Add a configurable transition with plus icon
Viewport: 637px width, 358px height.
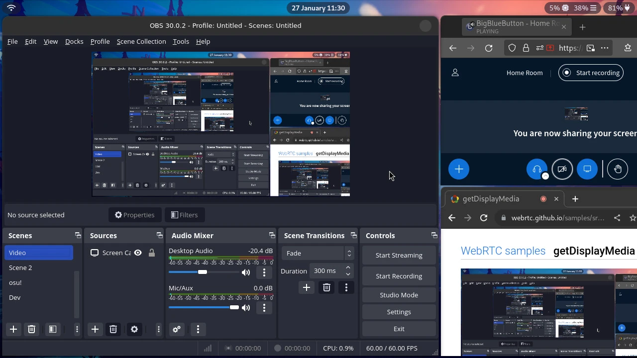pyautogui.click(x=307, y=287)
